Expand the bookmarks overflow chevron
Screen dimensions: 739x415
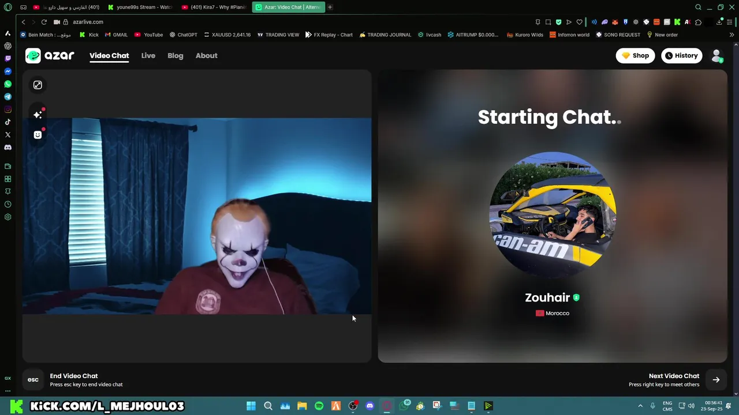731,35
